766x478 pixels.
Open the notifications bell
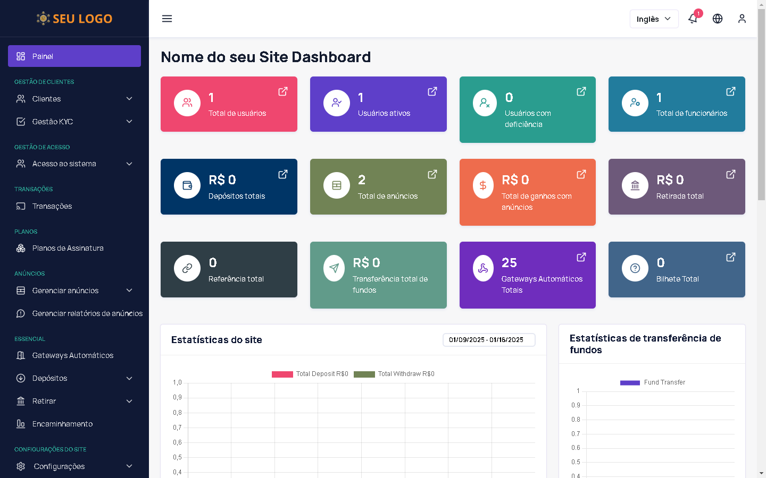693,19
